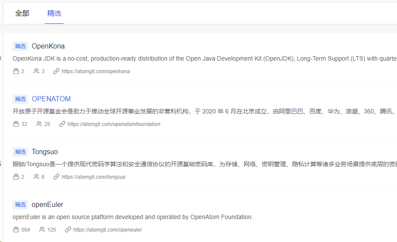Viewport: 397px width, 242px height.
Task: Click the repository count 2 for OpenKona
Action: pyautogui.click(x=23, y=71)
